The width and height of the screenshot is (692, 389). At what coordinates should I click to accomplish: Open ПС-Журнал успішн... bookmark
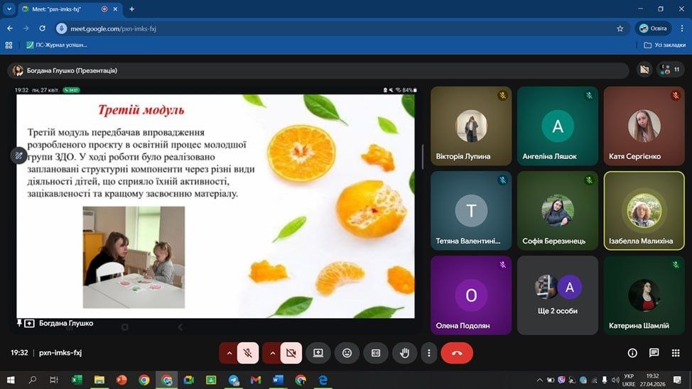point(57,45)
